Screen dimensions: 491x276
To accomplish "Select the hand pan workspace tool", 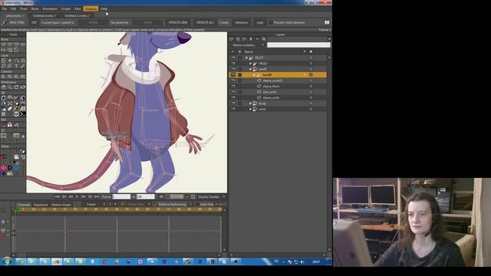I will coord(3,87).
